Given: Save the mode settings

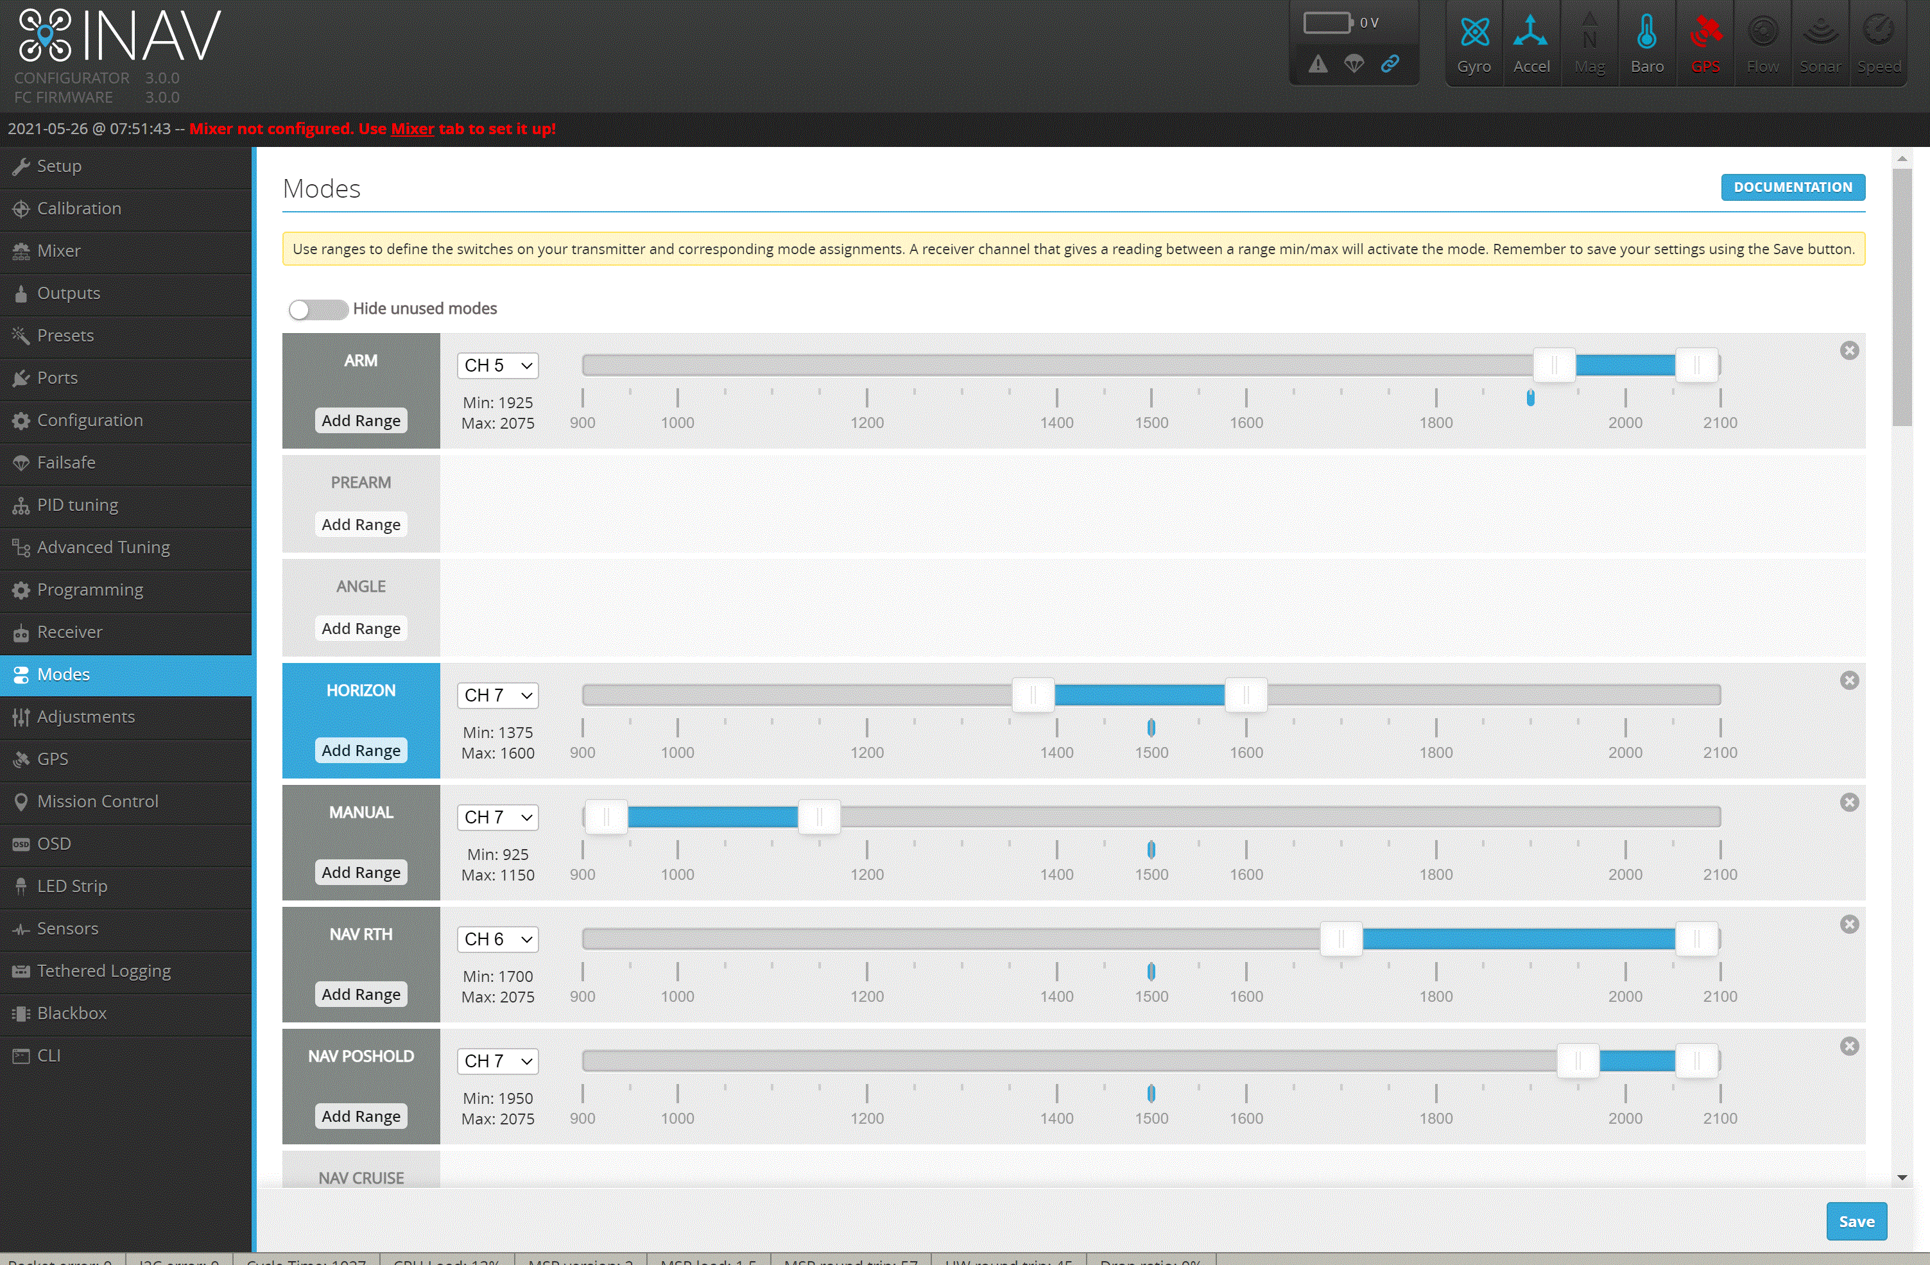Looking at the screenshot, I should (1857, 1221).
